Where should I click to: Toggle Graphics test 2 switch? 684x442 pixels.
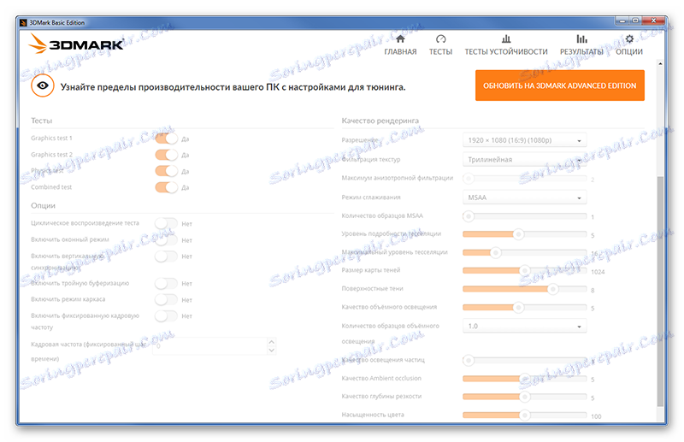coord(166,155)
